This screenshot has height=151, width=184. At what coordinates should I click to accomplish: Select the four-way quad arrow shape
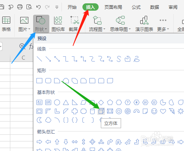(92, 142)
